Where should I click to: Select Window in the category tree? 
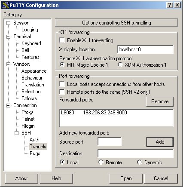[22, 64]
